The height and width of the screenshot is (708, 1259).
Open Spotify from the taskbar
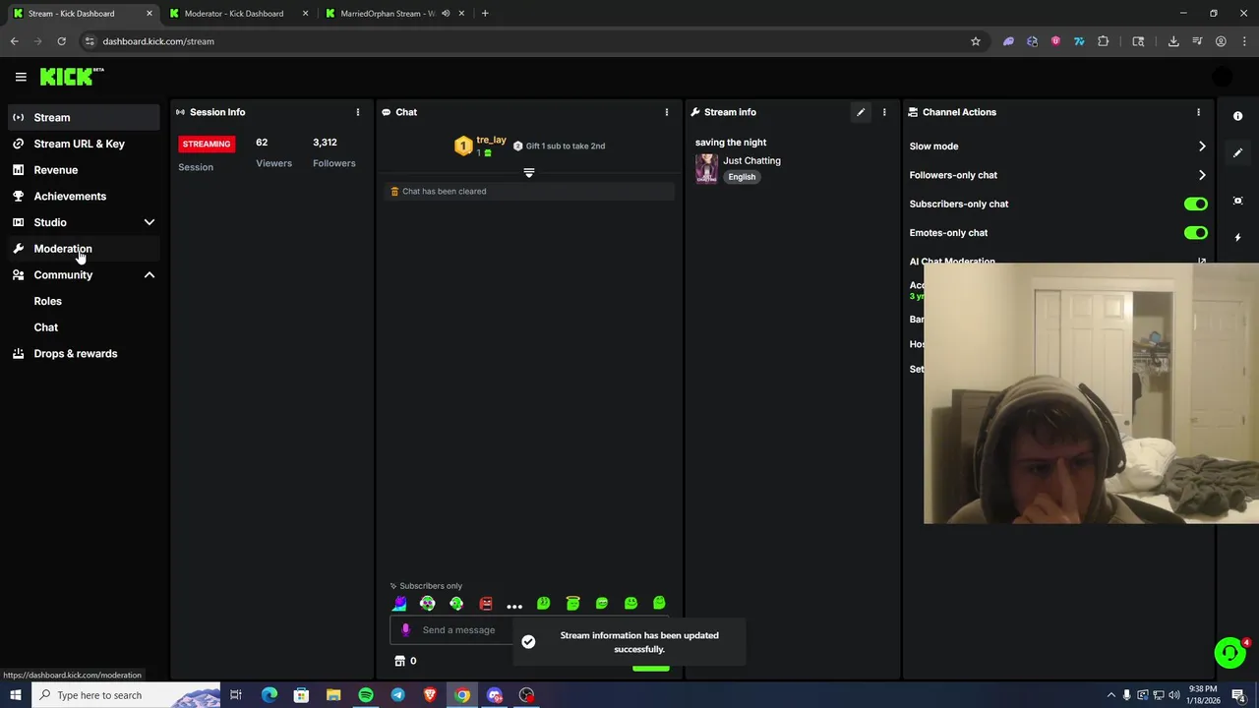(x=366, y=695)
